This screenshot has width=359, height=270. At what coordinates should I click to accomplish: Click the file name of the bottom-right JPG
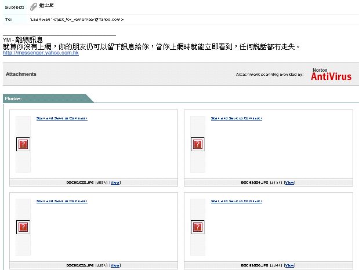click(x=255, y=265)
